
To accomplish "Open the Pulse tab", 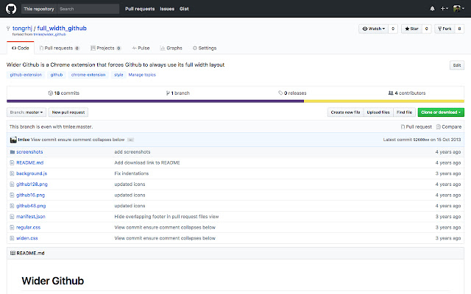I will click(141, 48).
